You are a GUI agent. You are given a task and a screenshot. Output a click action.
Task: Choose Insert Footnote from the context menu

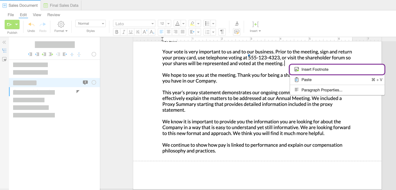pyautogui.click(x=314, y=69)
